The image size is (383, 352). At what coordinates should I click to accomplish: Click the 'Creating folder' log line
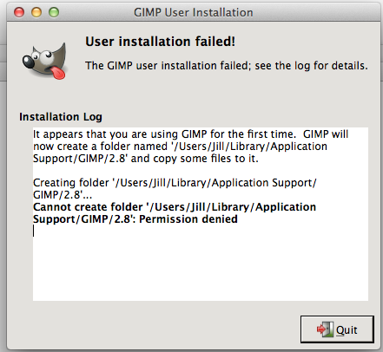click(x=175, y=183)
